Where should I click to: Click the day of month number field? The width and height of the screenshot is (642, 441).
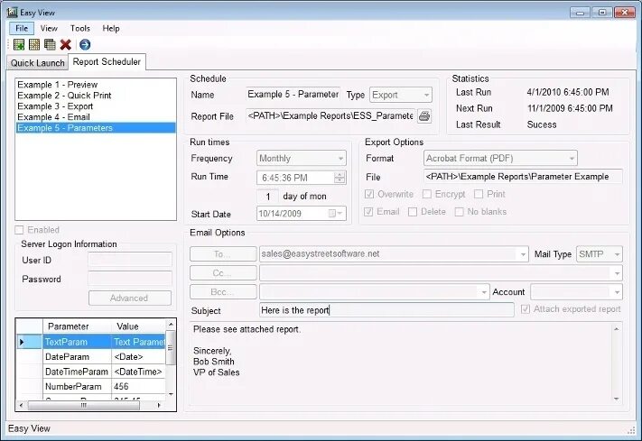[x=268, y=197]
